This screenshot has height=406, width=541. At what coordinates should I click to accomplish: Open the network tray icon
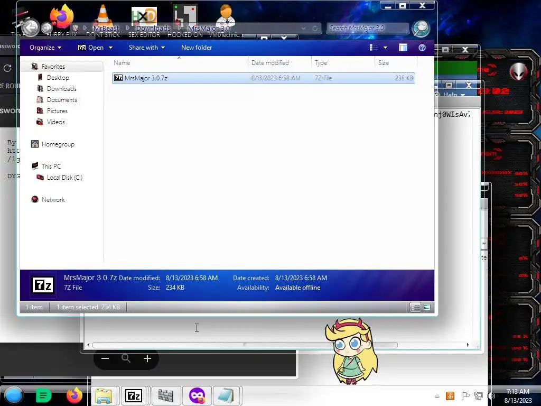click(479, 396)
